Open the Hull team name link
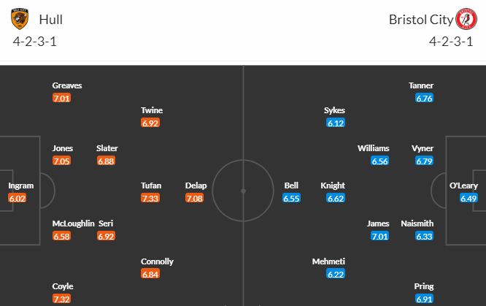The height and width of the screenshot is (306, 486). tap(51, 20)
